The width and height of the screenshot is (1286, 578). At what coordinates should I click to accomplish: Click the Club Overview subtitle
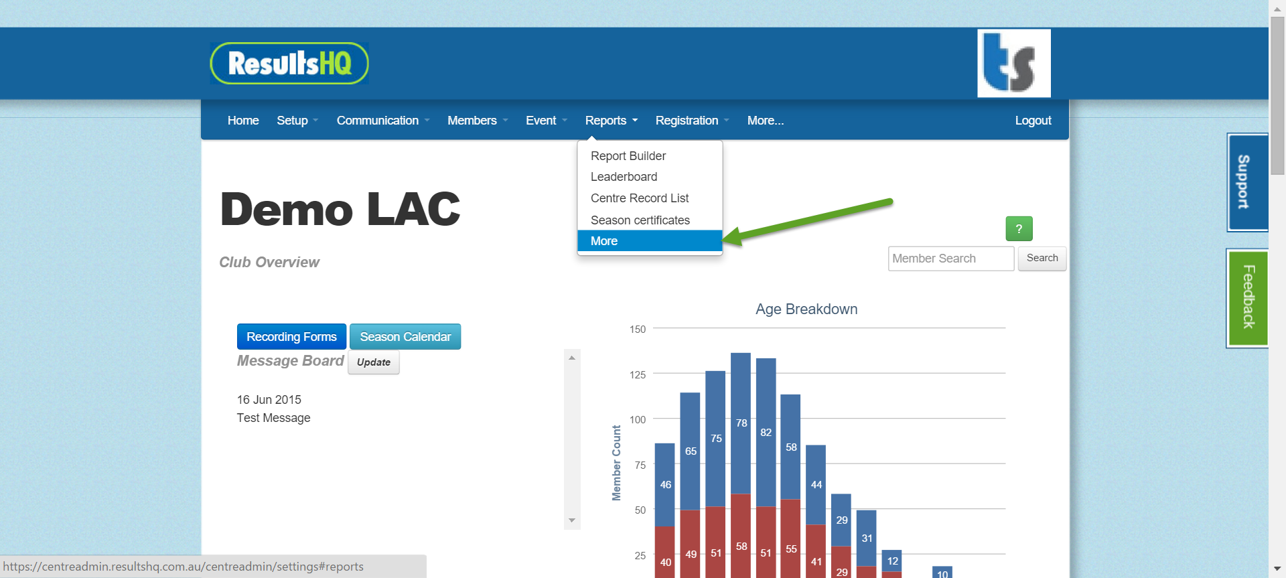click(269, 263)
